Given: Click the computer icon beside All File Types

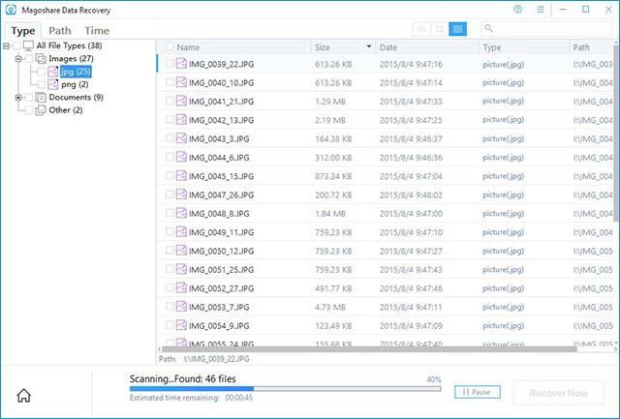Looking at the screenshot, I should (x=28, y=45).
